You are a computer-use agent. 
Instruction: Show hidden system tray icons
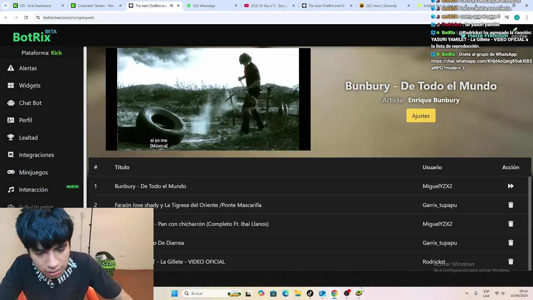pyautogui.click(x=466, y=293)
